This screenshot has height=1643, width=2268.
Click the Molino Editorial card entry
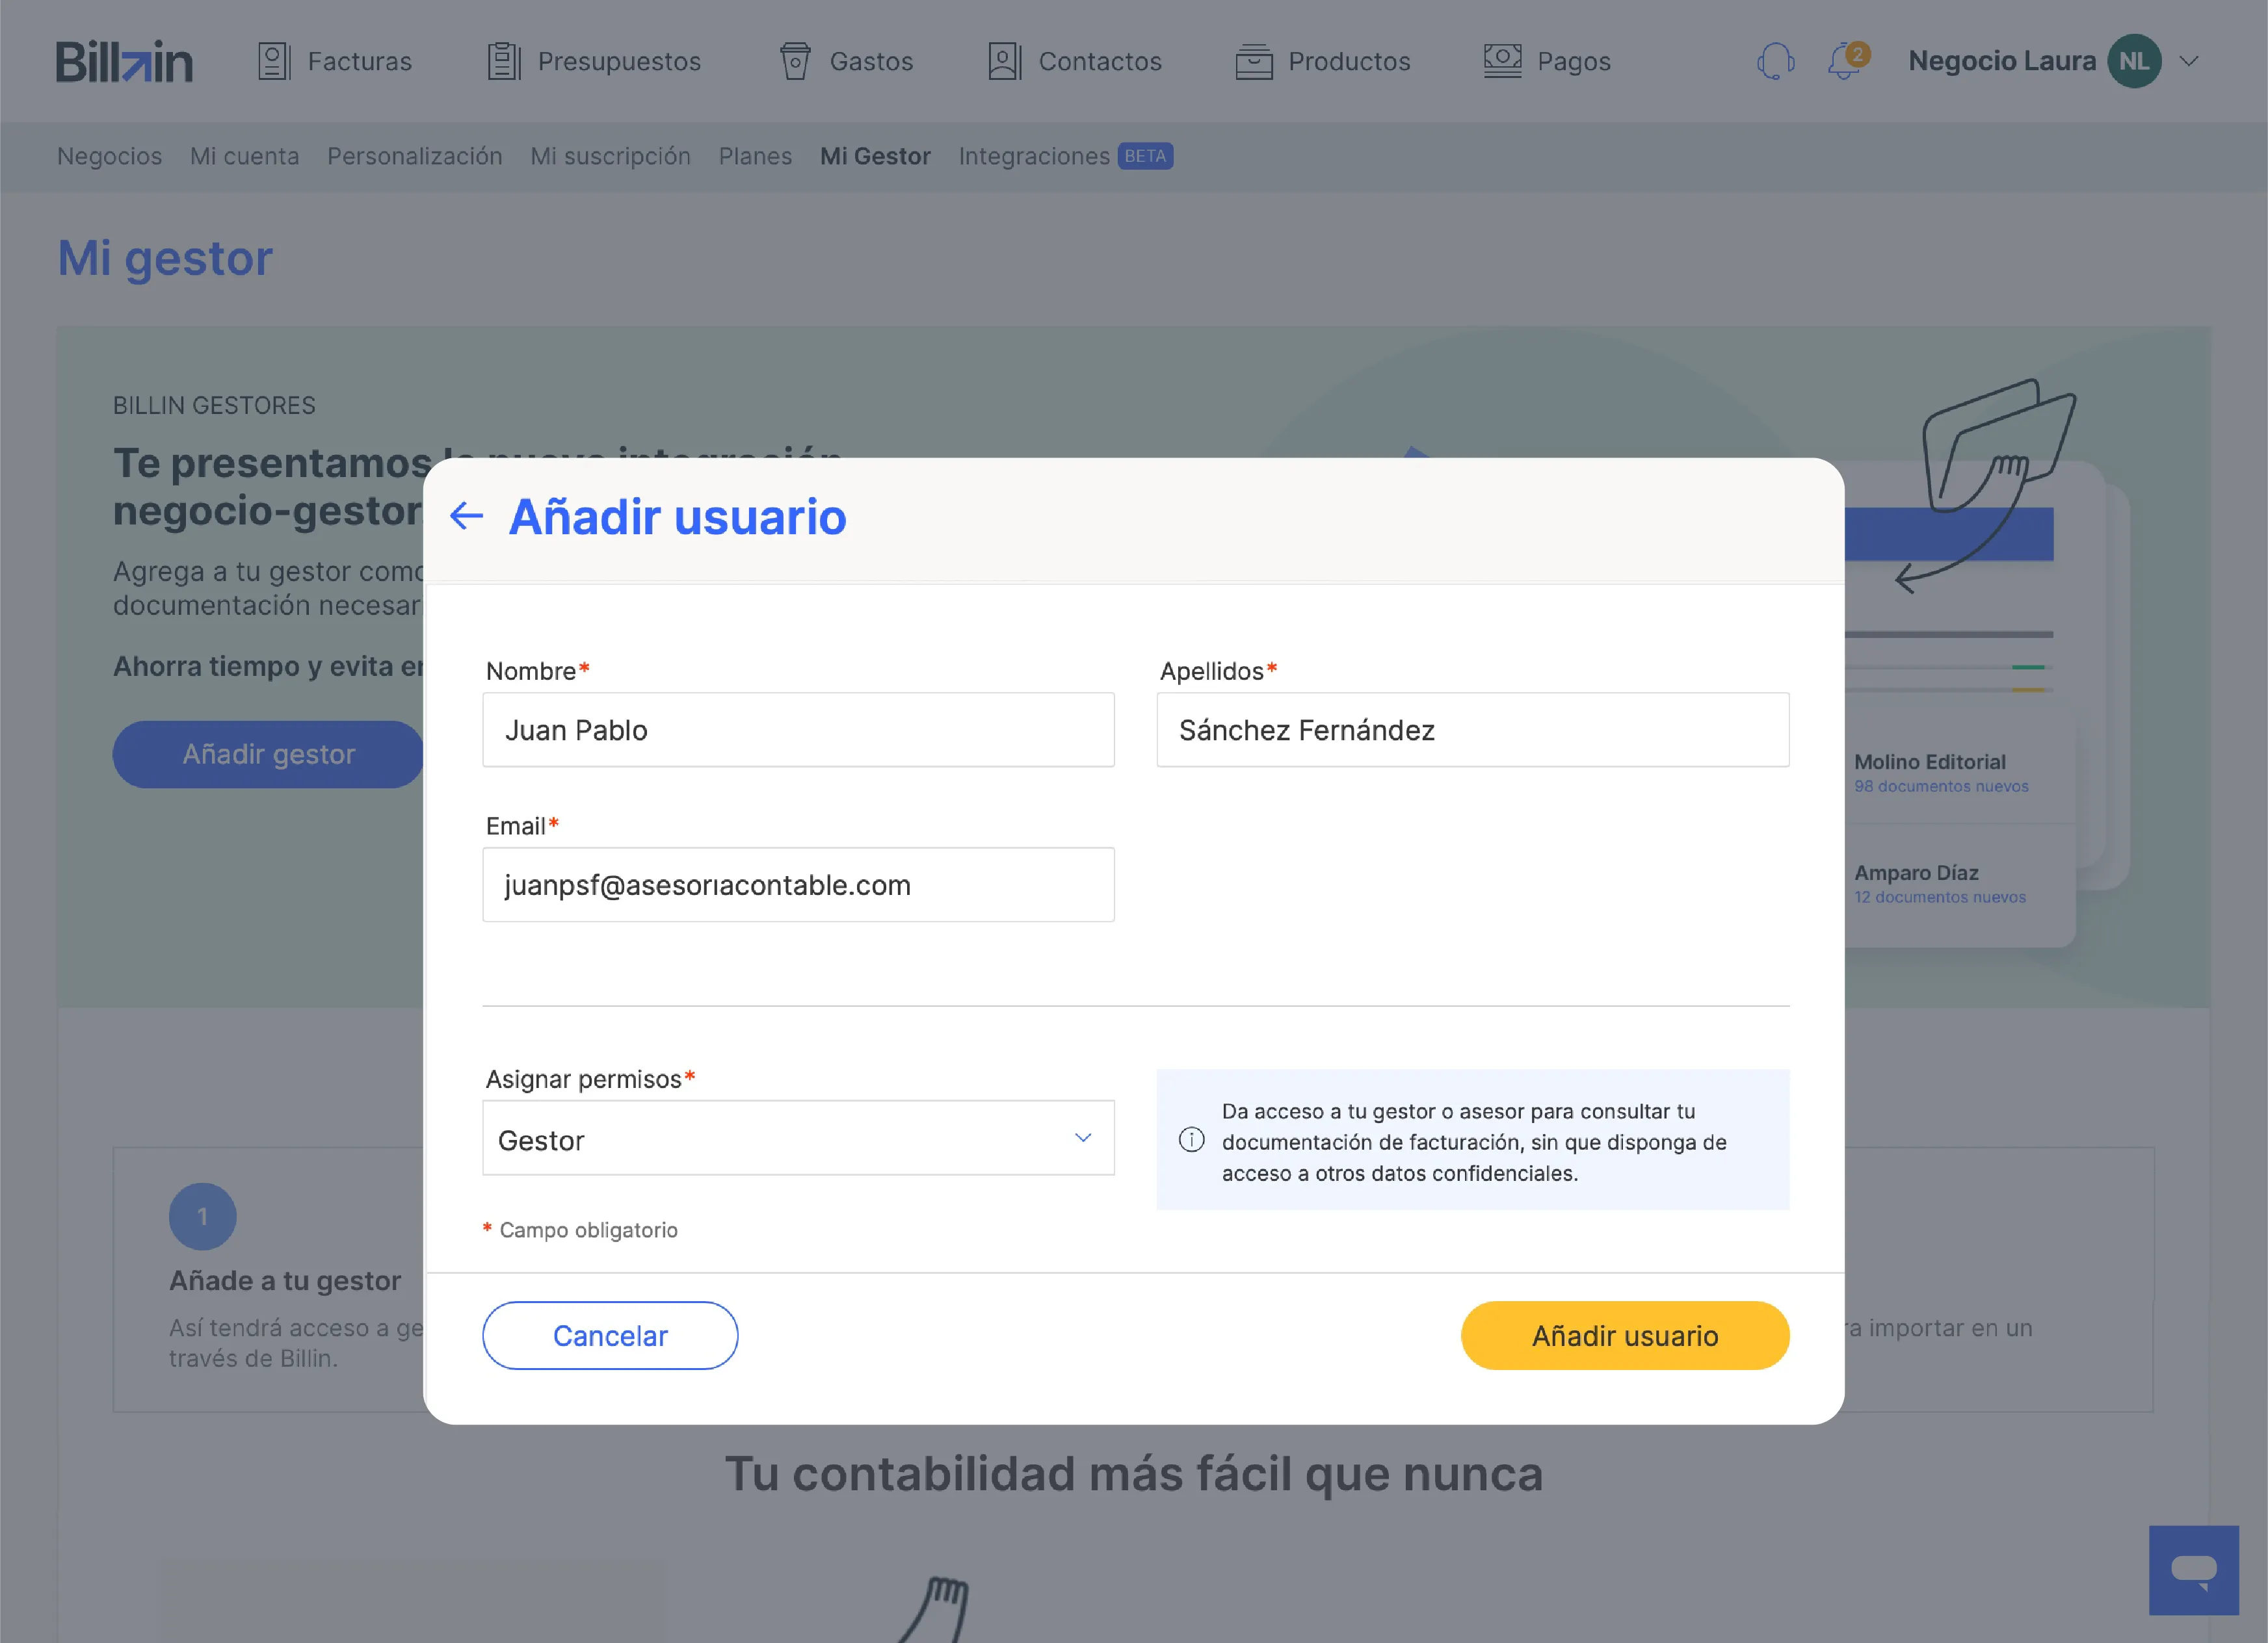coord(1941,773)
